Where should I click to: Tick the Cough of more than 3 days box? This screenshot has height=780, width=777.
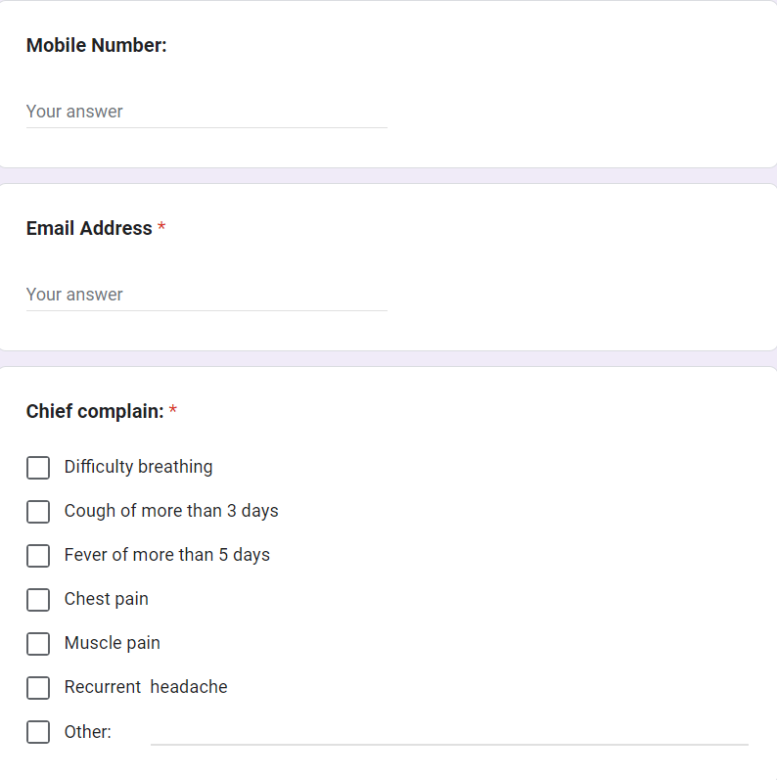(x=38, y=512)
